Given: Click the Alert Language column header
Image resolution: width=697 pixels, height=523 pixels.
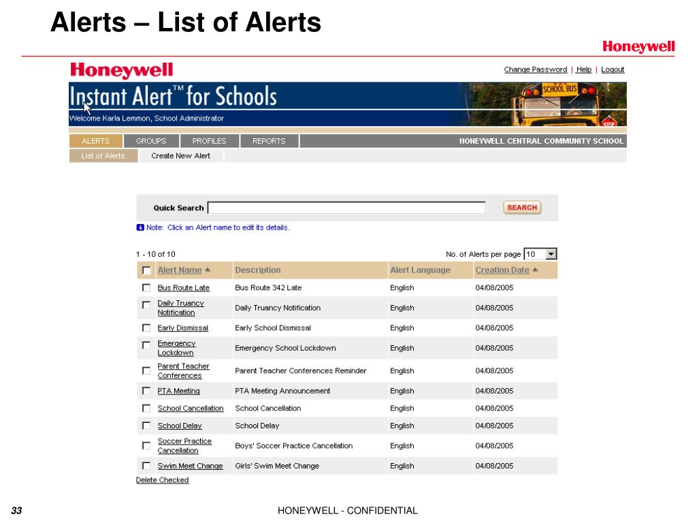Looking at the screenshot, I should [x=420, y=270].
